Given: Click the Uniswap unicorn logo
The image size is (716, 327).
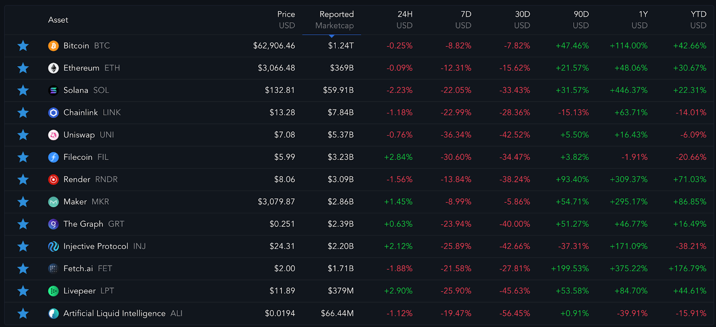Looking at the screenshot, I should pyautogui.click(x=53, y=135).
